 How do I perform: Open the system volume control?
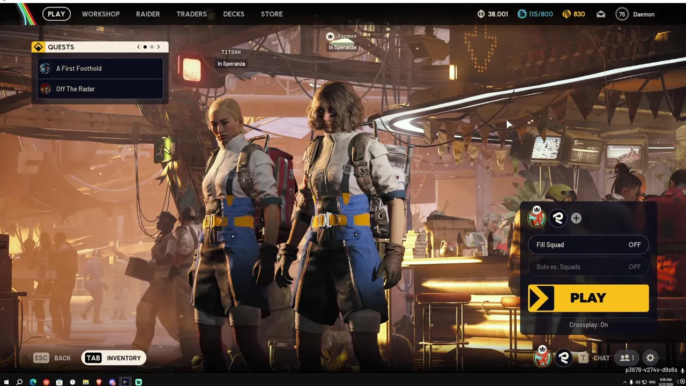[x=638, y=382]
